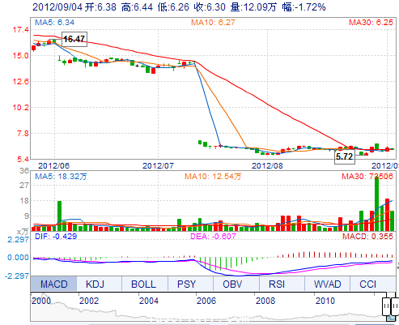The image size is (399, 325).
Task: Click the 2008 year on timeline
Action: point(265,301)
